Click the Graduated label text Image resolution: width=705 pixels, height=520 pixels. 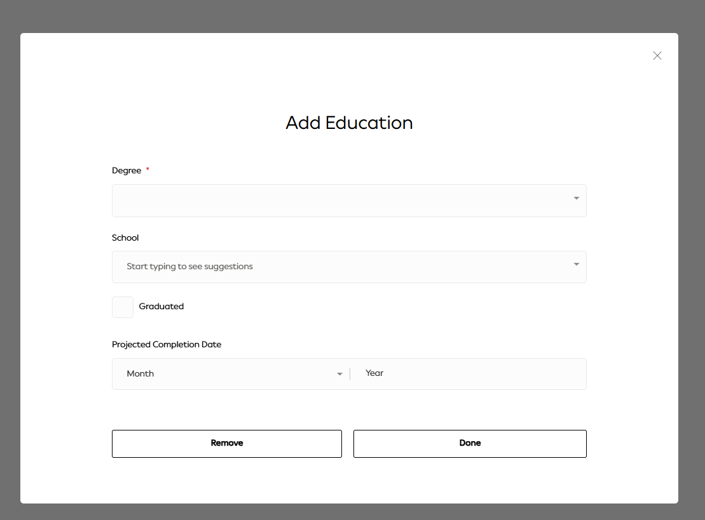[x=161, y=306]
